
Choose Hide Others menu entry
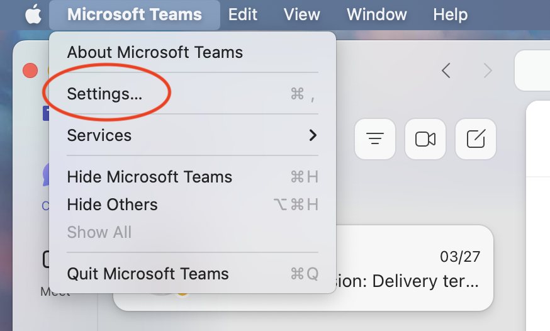coord(193,205)
